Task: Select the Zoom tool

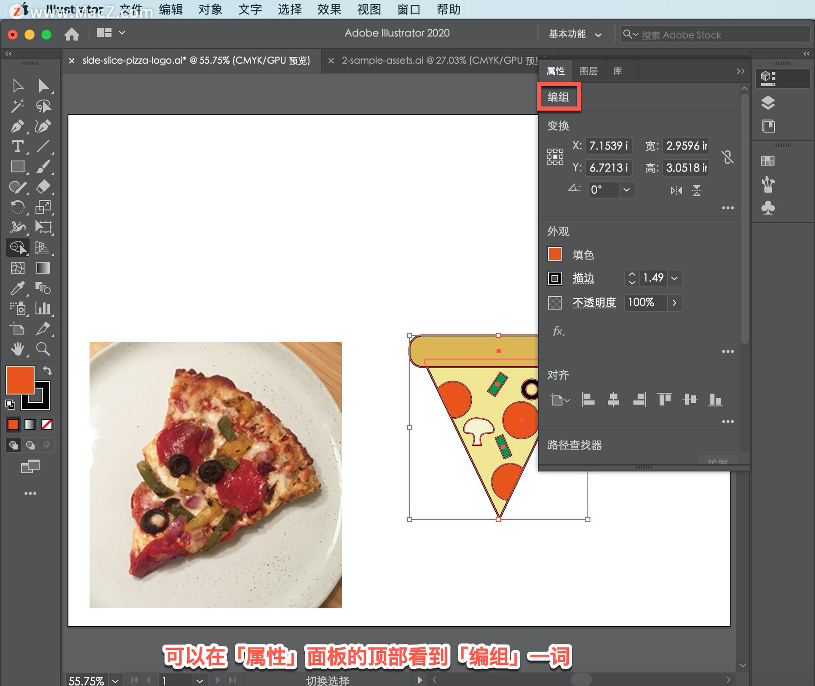Action: point(43,349)
